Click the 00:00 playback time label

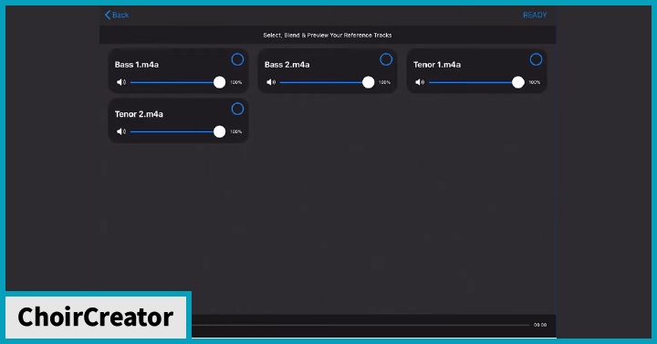540,325
